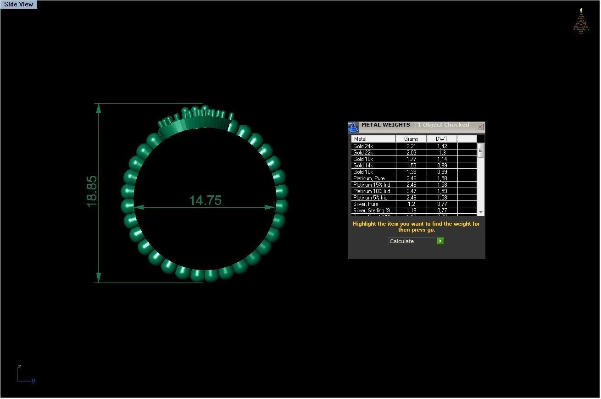Click the 0,99 DWT value
The height and width of the screenshot is (399, 601).
pos(442,166)
